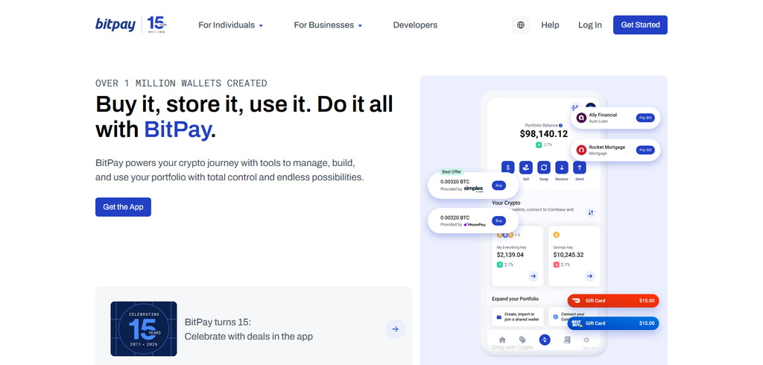Click the info icon next to Portfolio Balance

pos(560,126)
